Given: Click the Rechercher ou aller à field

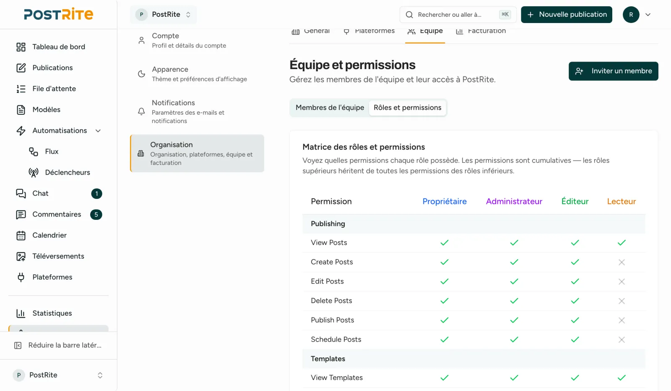Looking at the screenshot, I should pos(458,15).
